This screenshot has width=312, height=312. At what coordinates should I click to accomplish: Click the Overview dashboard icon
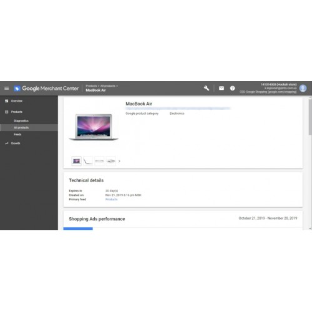point(7,101)
